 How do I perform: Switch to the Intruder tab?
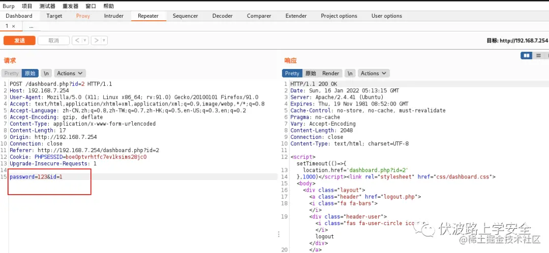pos(114,16)
